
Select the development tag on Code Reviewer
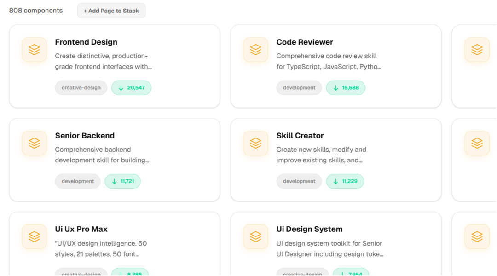tap(299, 88)
